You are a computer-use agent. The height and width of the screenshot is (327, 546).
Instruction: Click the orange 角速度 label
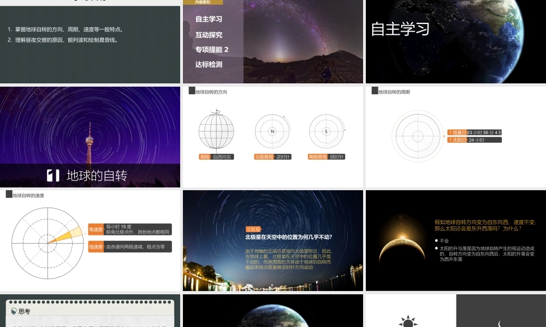pyautogui.click(x=96, y=229)
